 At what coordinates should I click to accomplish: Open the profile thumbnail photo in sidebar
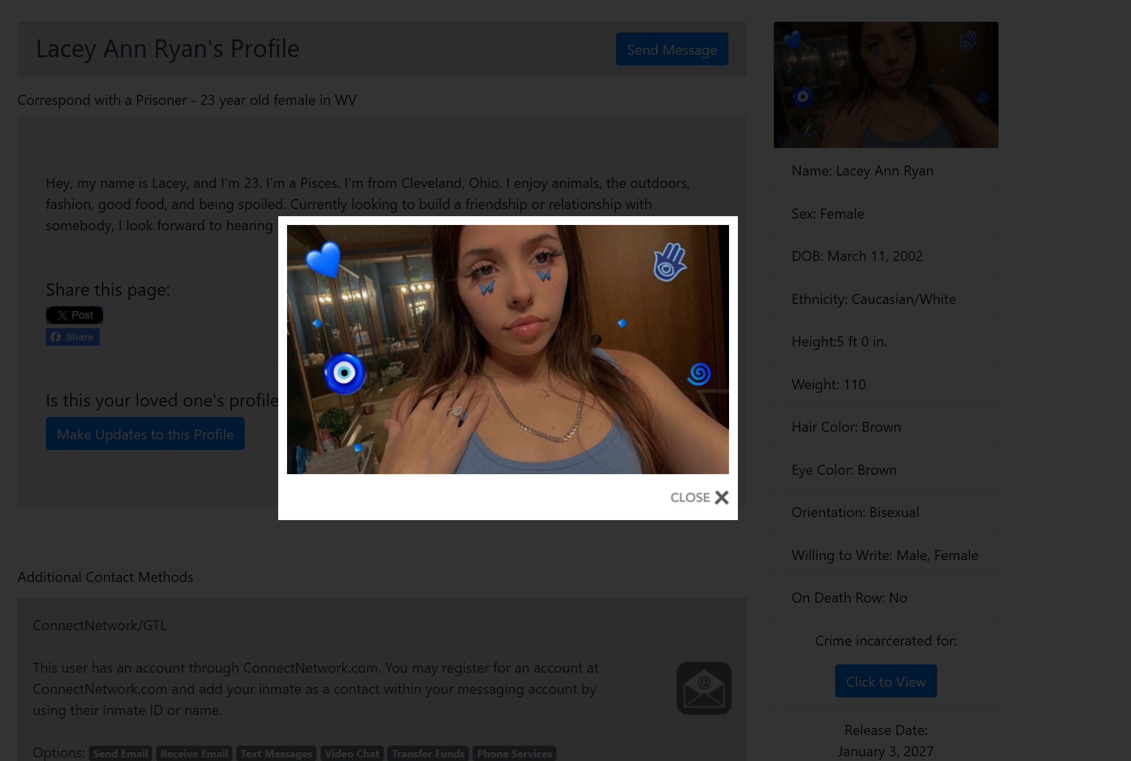coord(886,85)
